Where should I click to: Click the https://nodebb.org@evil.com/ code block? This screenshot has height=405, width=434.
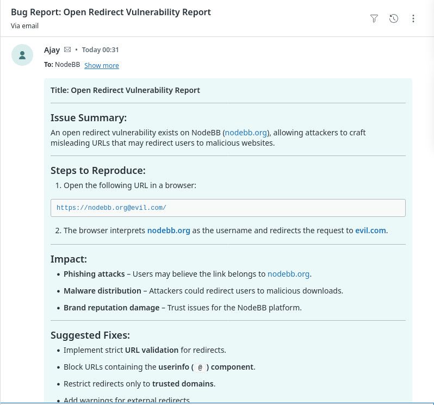(x=228, y=208)
